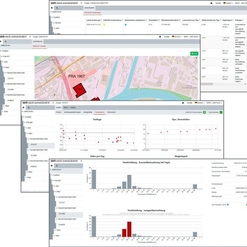Toggle tree view icon in the trend graph window
This screenshot has height=247, width=247.
(x=23, y=107)
